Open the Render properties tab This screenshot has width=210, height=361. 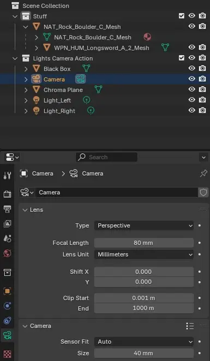coord(7,194)
